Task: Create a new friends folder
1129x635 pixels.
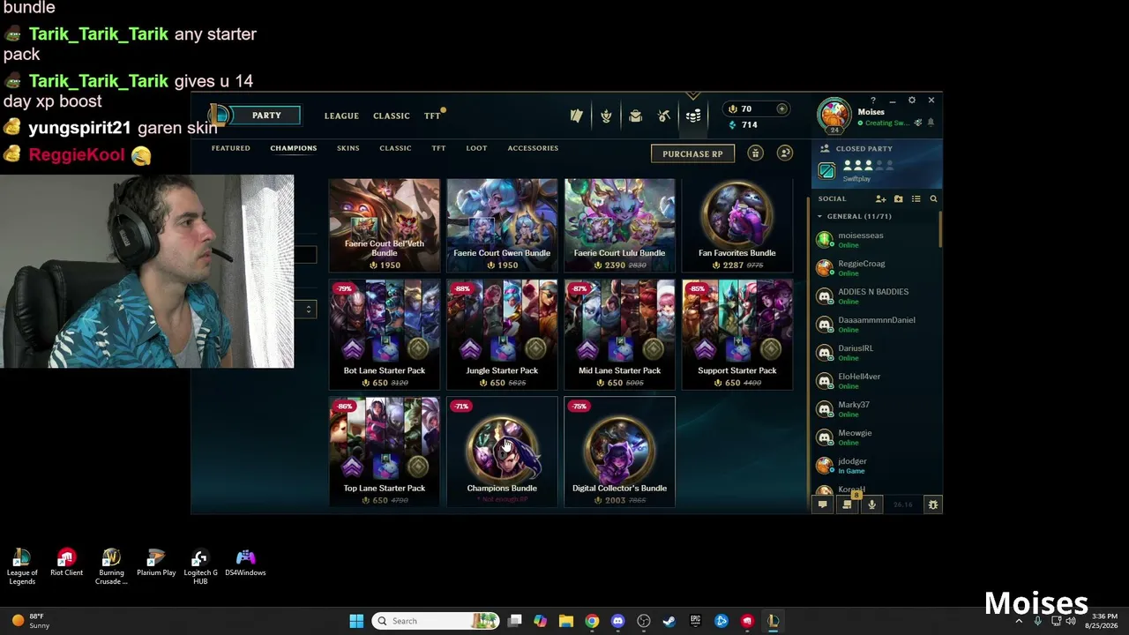Action: pos(898,199)
